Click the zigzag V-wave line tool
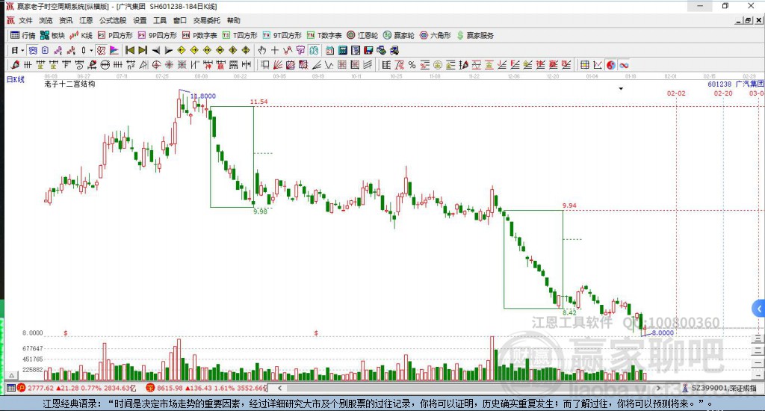This screenshot has height=411, width=765. (x=329, y=65)
